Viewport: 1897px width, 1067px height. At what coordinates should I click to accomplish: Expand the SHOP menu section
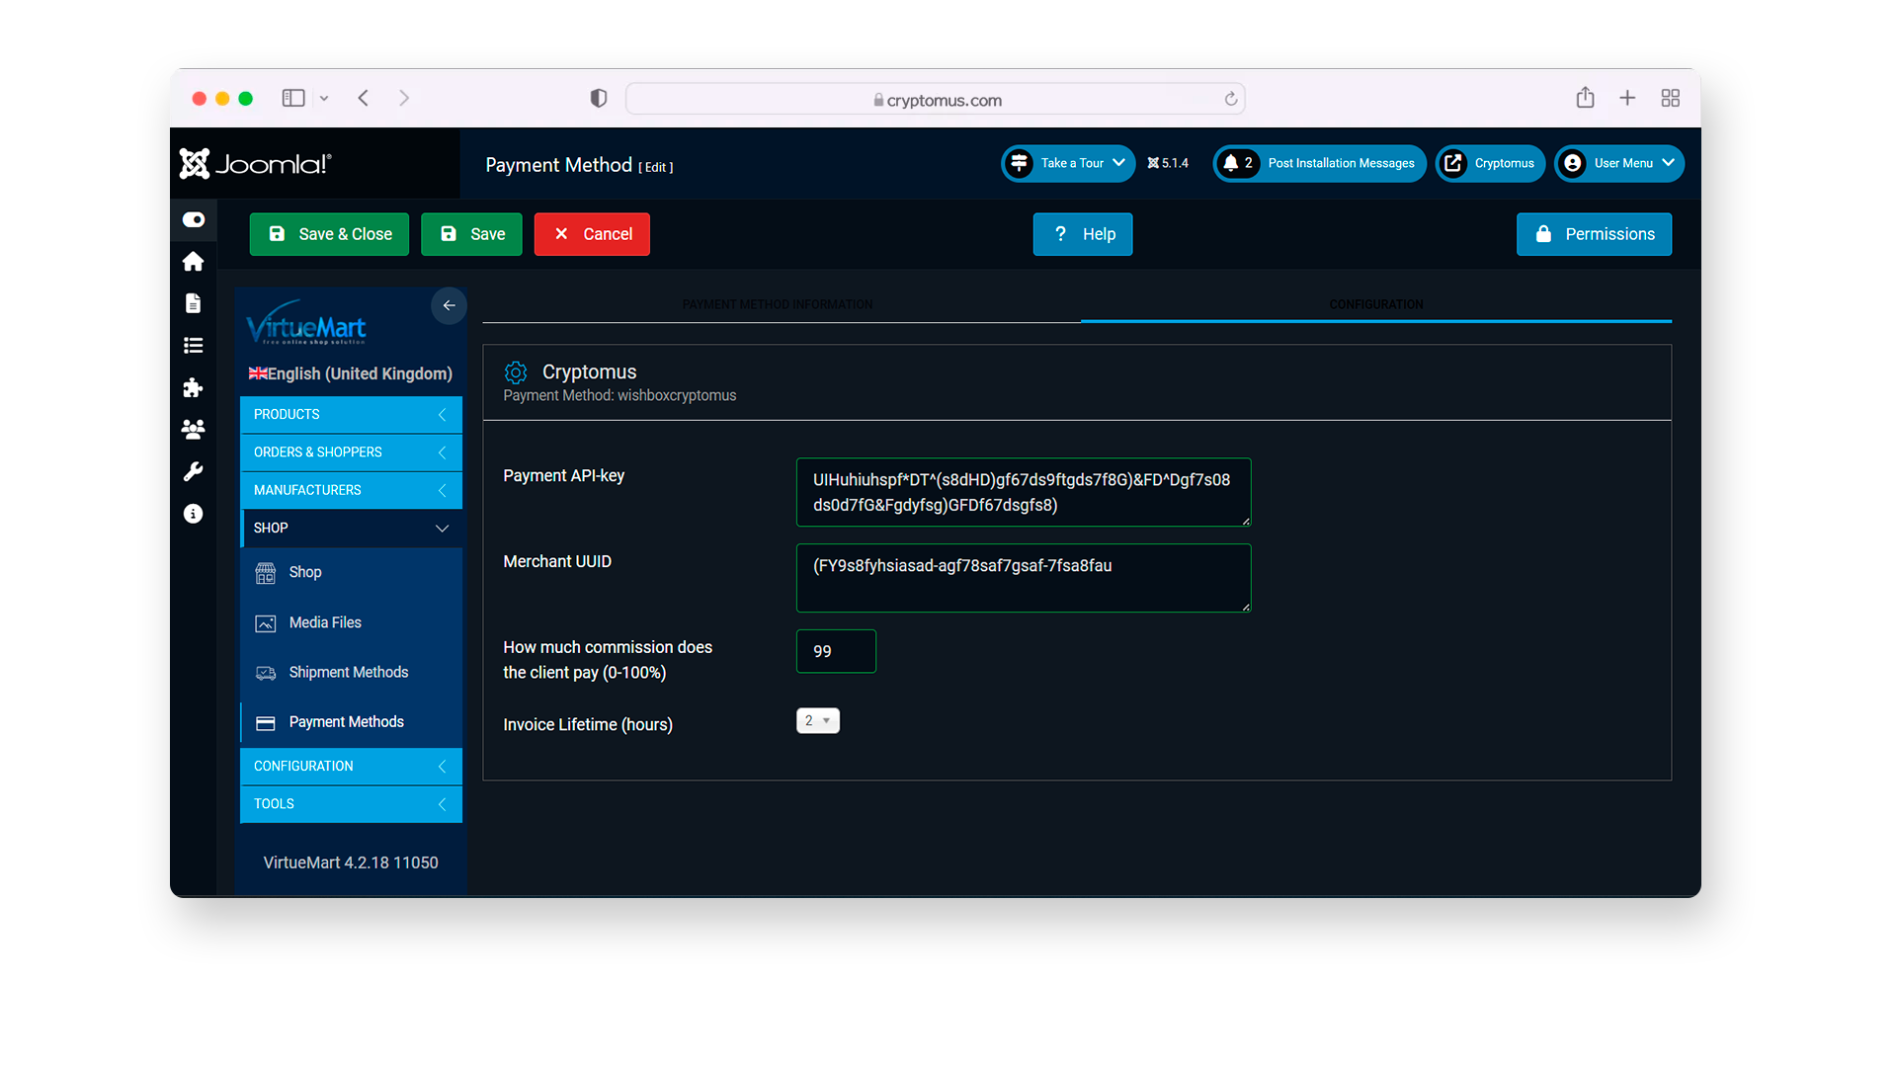click(351, 527)
